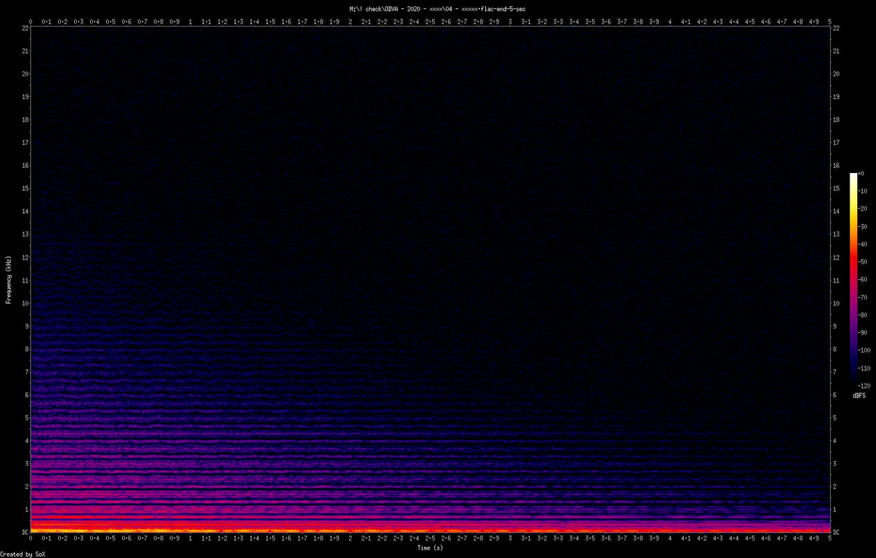This screenshot has width=876, height=558.
Task: Click the '4.2' tick on the top time axis
Action: click(x=702, y=22)
